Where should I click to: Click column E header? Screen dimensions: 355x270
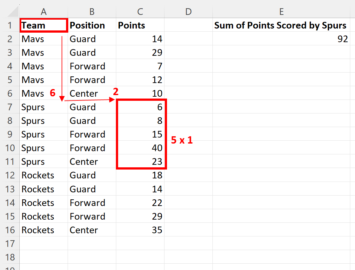coord(281,12)
